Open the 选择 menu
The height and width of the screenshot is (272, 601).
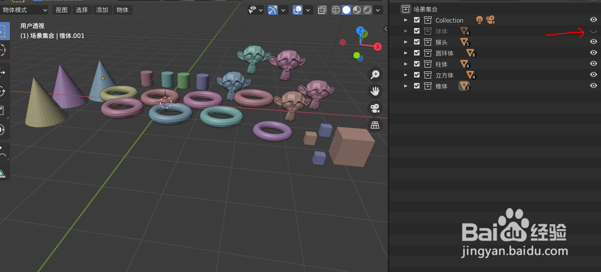tap(81, 10)
